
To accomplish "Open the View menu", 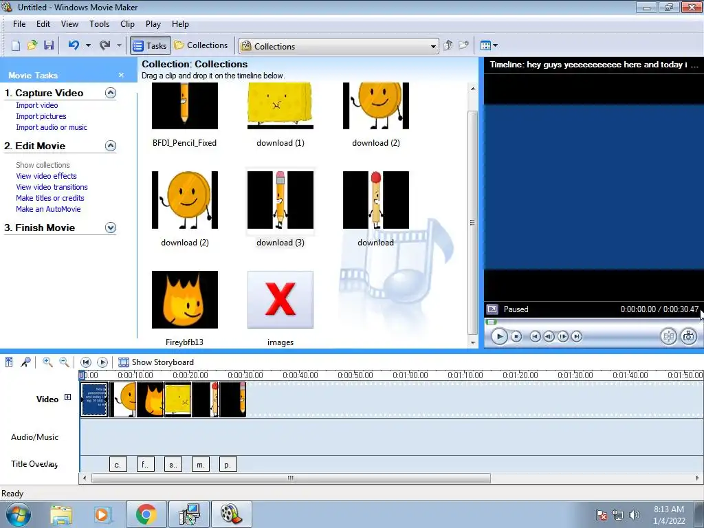I will 69,24.
